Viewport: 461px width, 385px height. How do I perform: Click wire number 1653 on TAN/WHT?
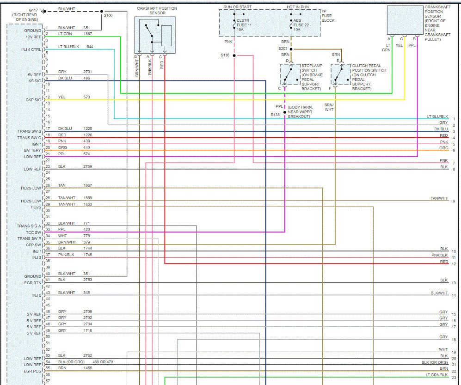[87, 204]
